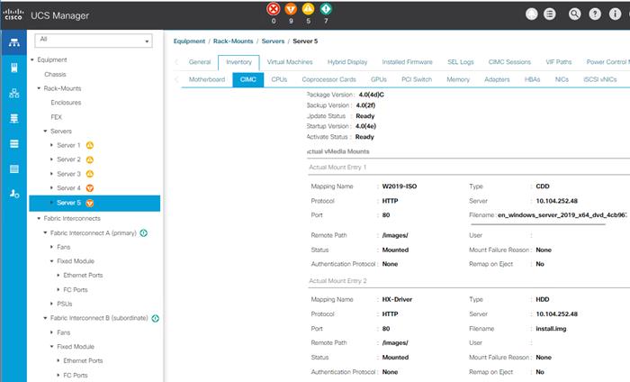This screenshot has width=630, height=382.
Task: Click warning icon next to Server 1
Action: tap(90, 145)
